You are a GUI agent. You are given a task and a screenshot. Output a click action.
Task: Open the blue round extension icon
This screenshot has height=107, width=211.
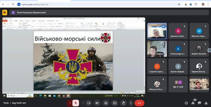191,4
